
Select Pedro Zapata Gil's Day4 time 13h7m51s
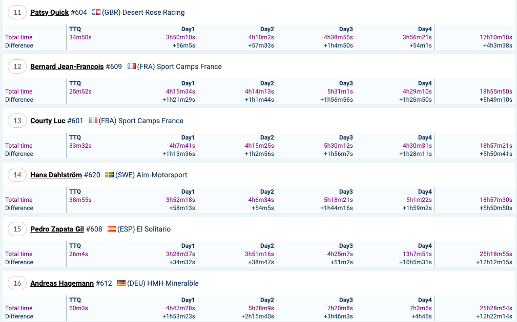tap(417, 254)
